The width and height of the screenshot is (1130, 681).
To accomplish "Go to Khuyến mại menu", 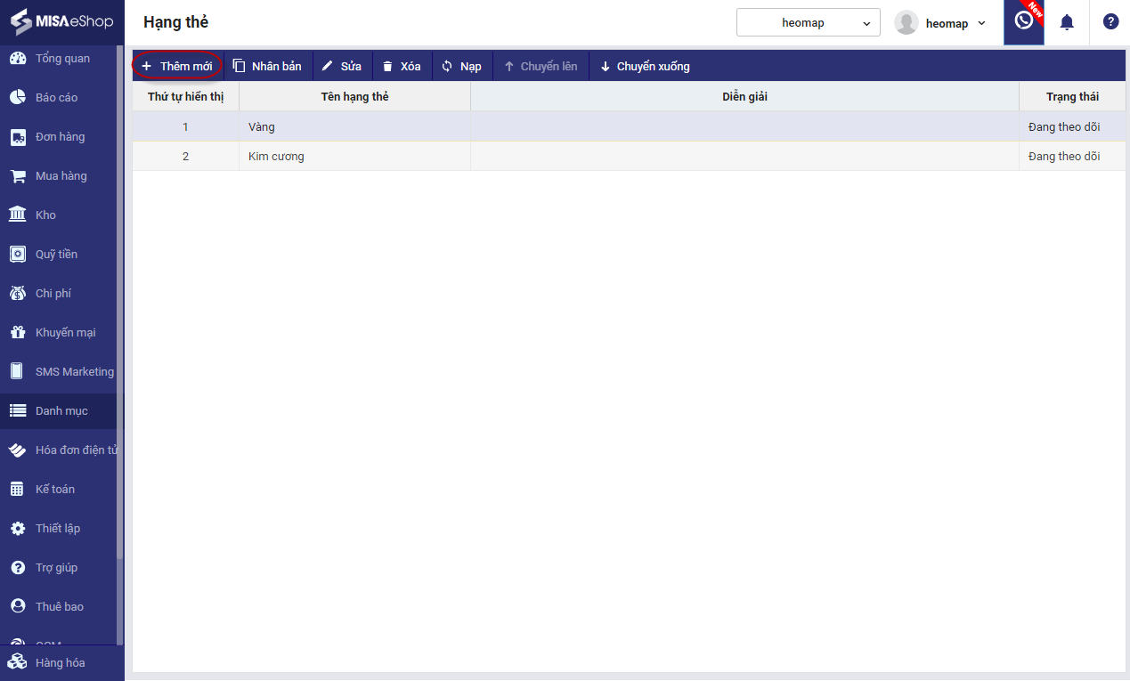I will (65, 332).
